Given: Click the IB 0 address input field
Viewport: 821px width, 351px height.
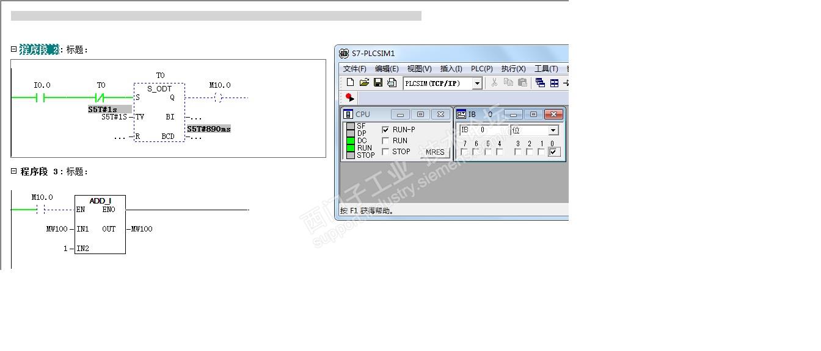Looking at the screenshot, I should click(483, 130).
